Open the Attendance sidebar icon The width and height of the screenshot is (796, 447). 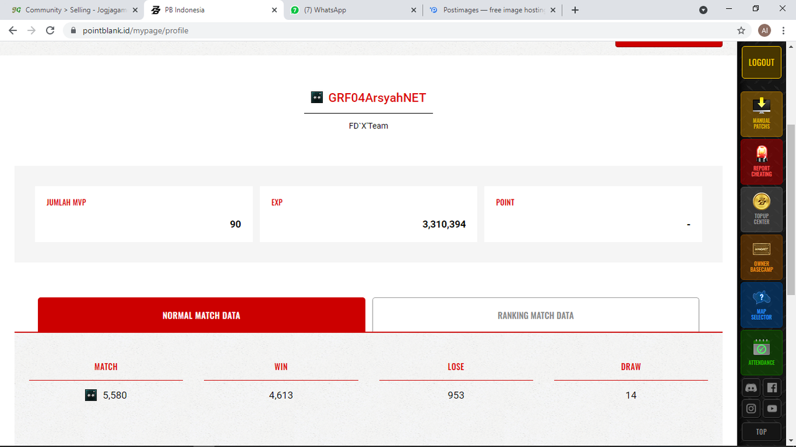(761, 353)
